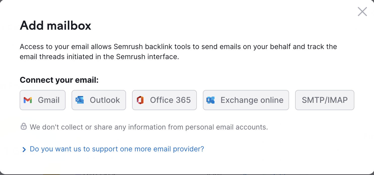Expand the chevron next to provider question
Screen dimensions: 374x175
tap(24, 150)
